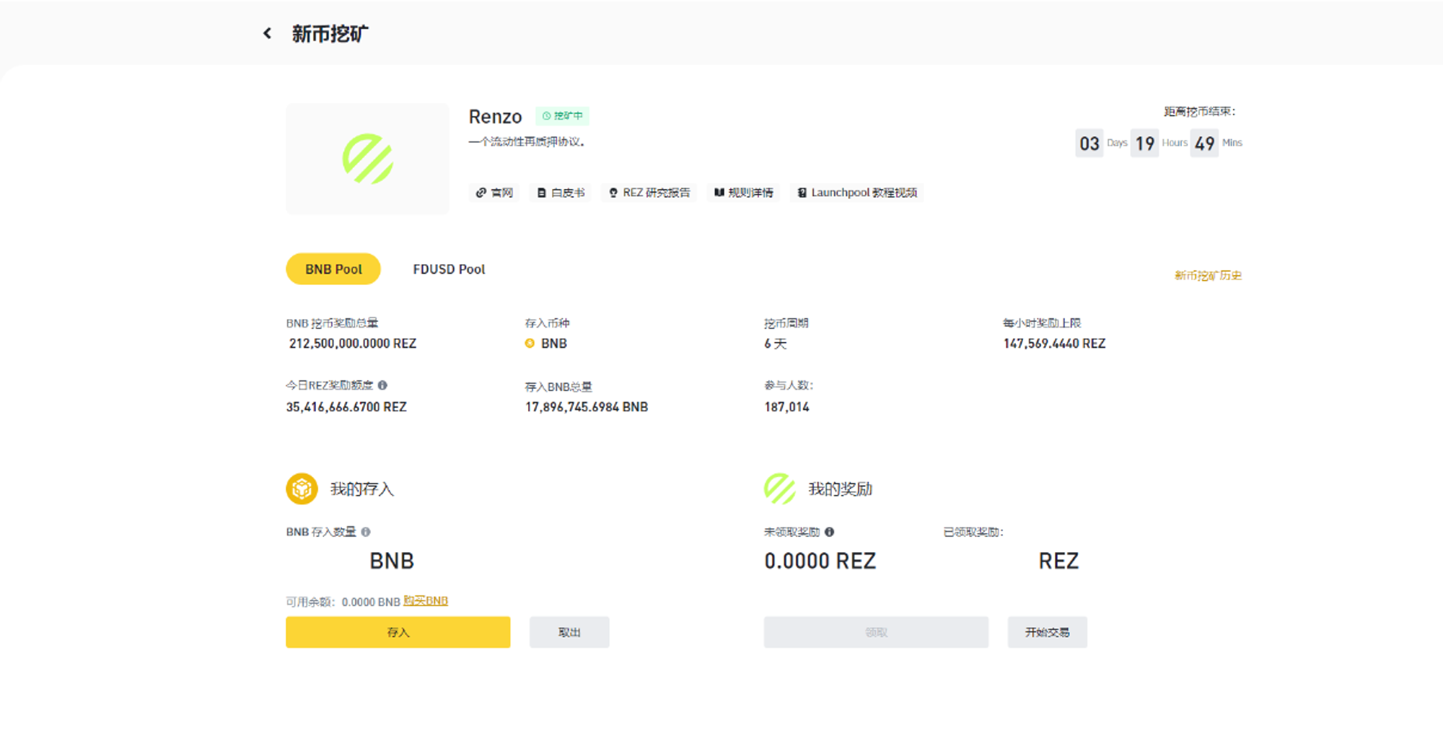
Task: View the 规则详情 rules details
Action: coord(743,193)
